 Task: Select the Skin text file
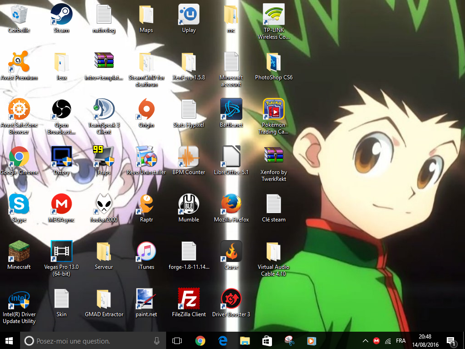pyautogui.click(x=62, y=298)
